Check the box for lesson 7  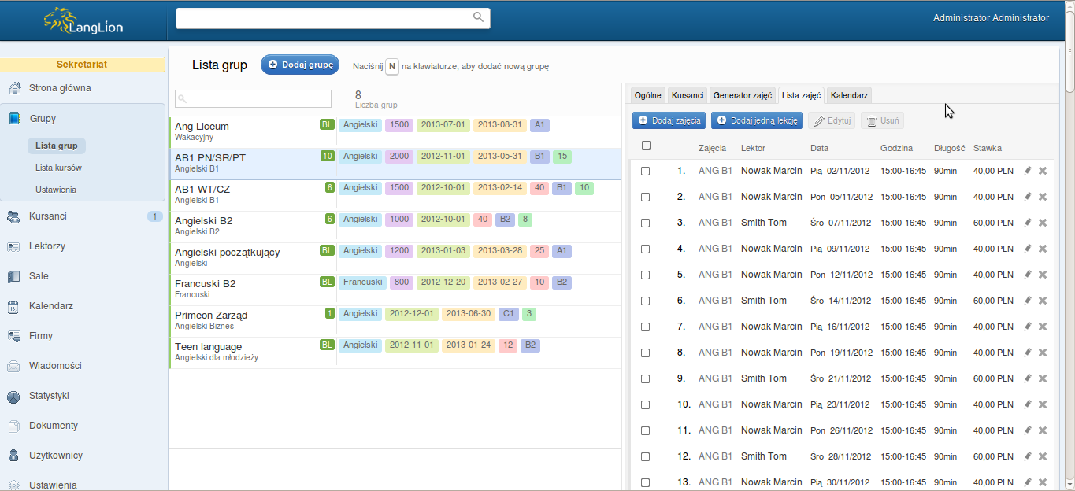pyautogui.click(x=646, y=327)
